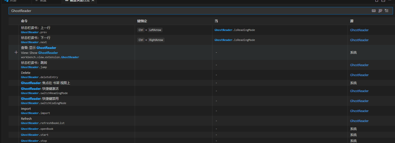Screen dimensions: 395x143
Task: Open GhostReader source link for GhostReader.jump
Action: click(x=359, y=65)
